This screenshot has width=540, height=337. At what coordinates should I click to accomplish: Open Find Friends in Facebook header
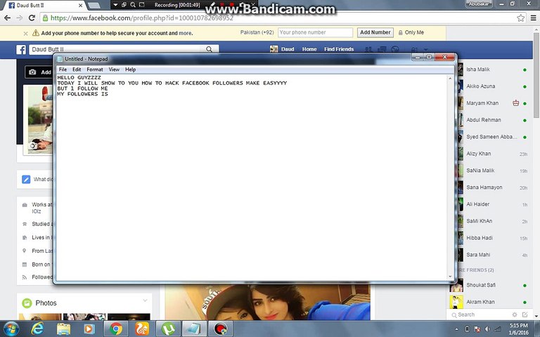[339, 49]
